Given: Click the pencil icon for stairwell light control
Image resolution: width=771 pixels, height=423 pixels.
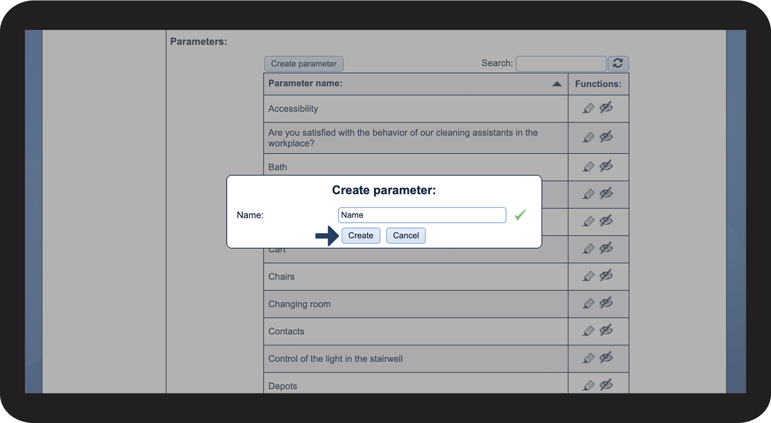Looking at the screenshot, I should (x=588, y=359).
